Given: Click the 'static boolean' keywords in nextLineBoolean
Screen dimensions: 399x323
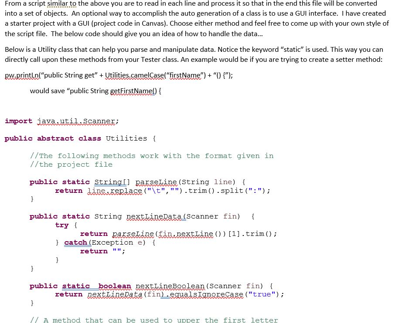Looking at the screenshot, I should point(97,286).
